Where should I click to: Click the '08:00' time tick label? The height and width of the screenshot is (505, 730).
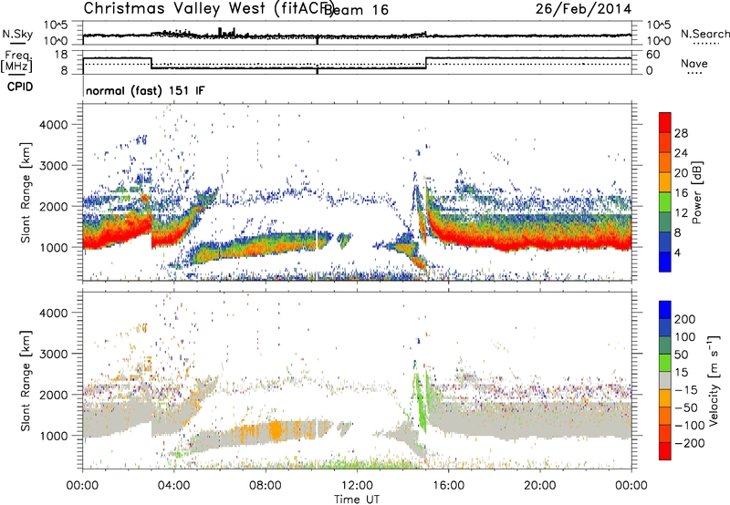point(265,486)
